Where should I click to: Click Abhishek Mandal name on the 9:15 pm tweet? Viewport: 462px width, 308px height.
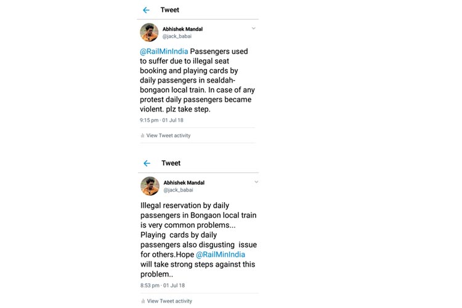[x=182, y=29]
